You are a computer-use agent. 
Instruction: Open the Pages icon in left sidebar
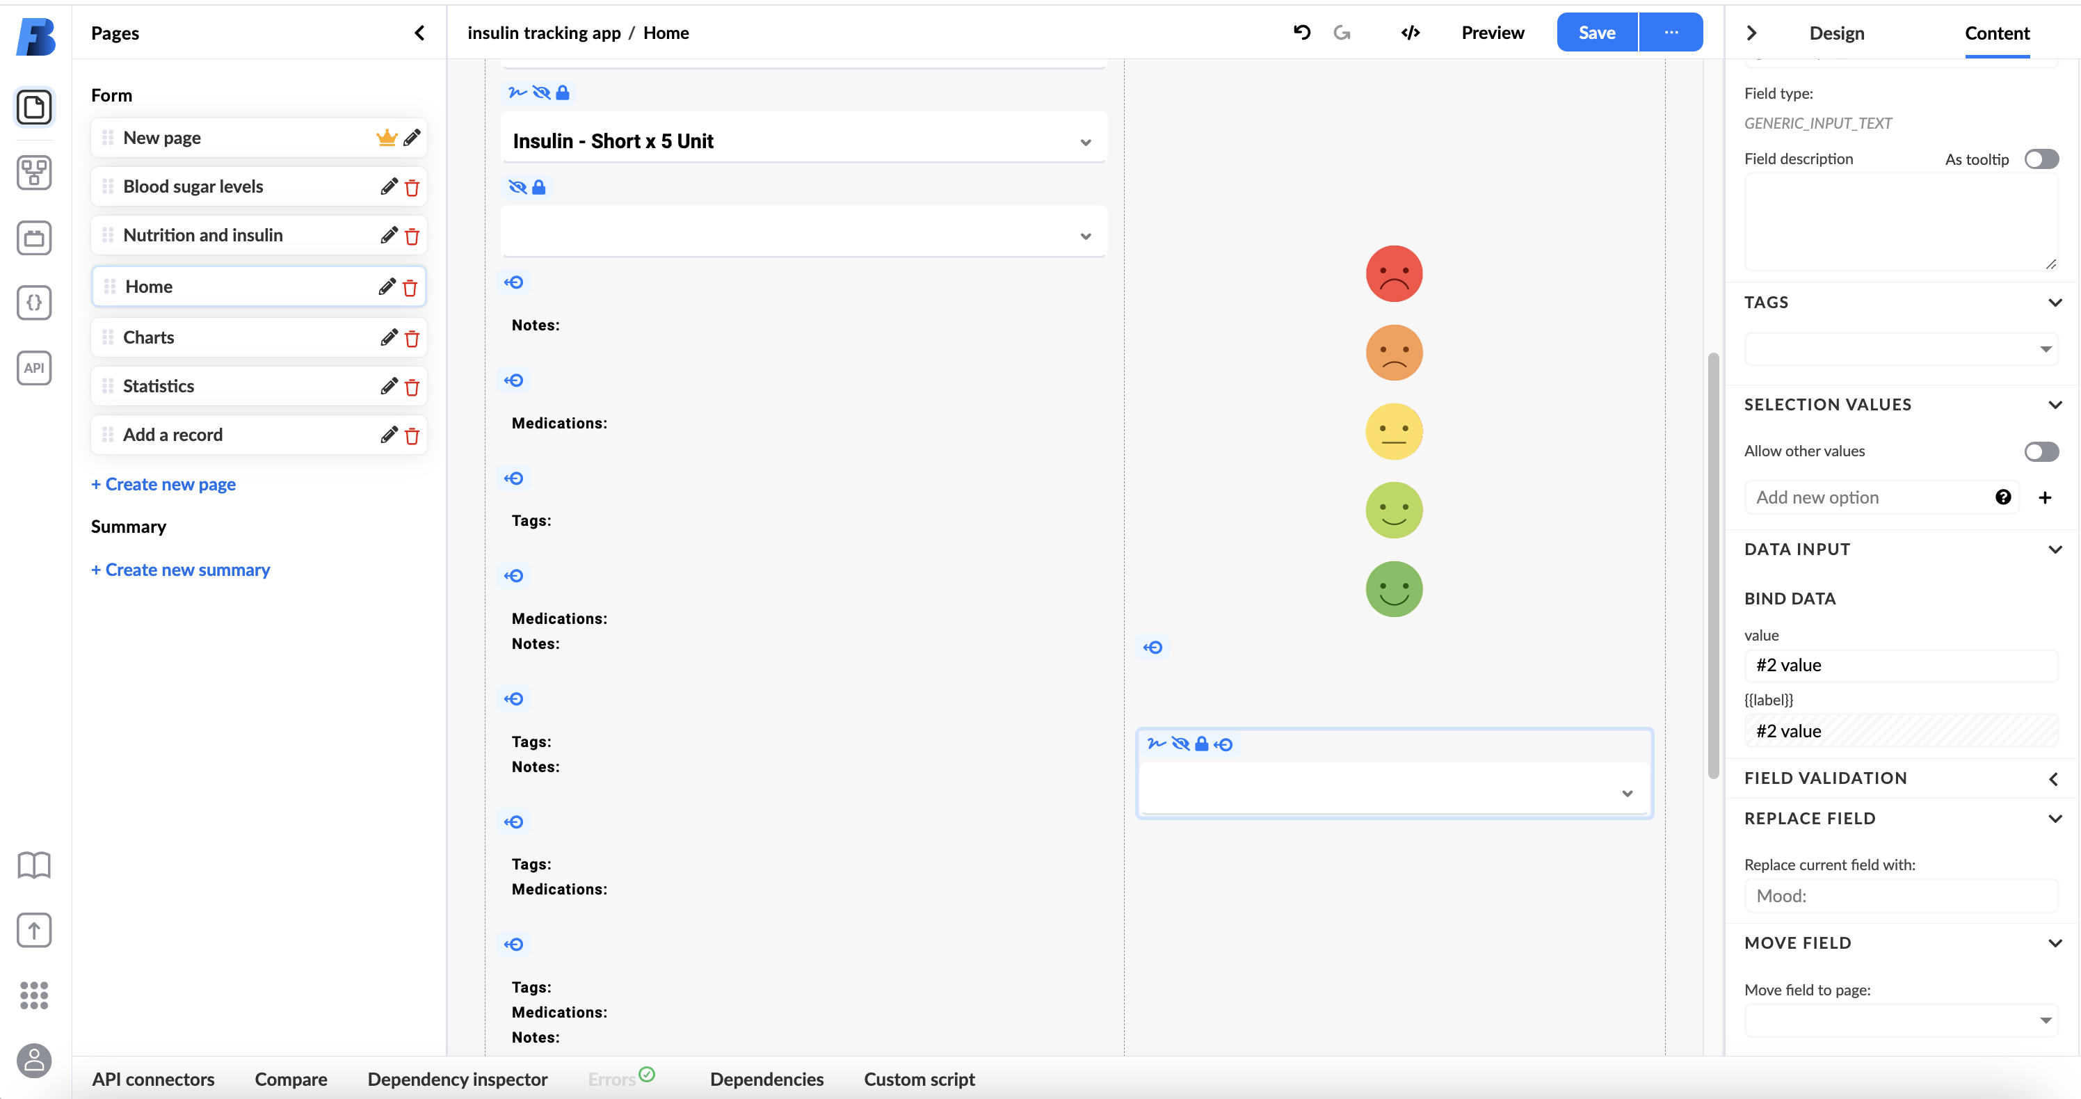coord(34,106)
